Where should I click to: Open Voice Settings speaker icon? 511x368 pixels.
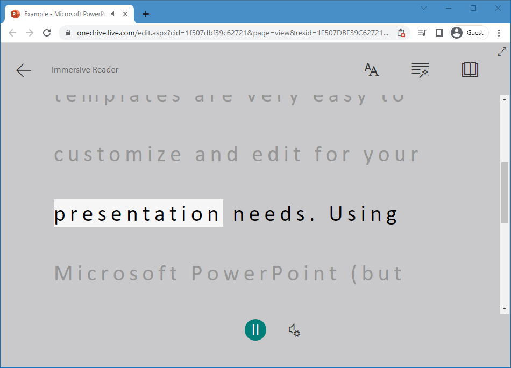click(294, 330)
